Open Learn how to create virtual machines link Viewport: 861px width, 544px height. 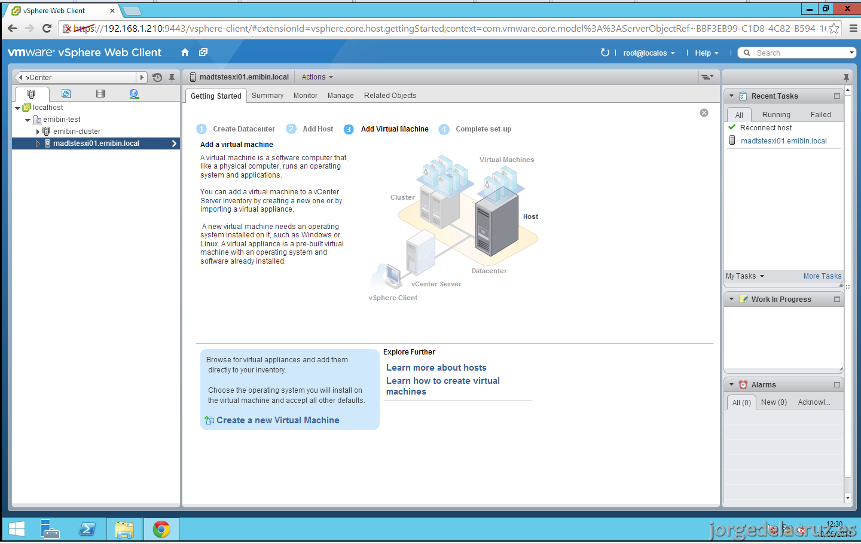(x=443, y=386)
